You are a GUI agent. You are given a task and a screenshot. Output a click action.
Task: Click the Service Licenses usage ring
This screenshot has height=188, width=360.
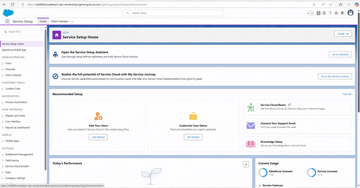pyautogui.click(x=311, y=173)
